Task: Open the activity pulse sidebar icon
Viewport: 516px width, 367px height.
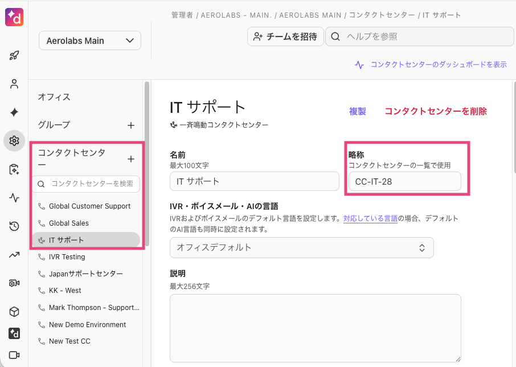Action: [14, 198]
